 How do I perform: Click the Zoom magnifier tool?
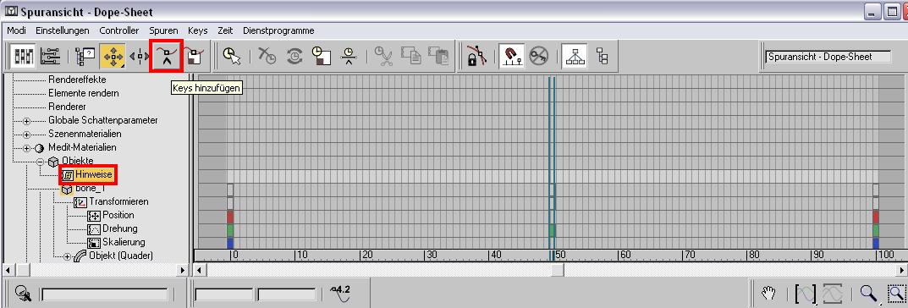[867, 293]
